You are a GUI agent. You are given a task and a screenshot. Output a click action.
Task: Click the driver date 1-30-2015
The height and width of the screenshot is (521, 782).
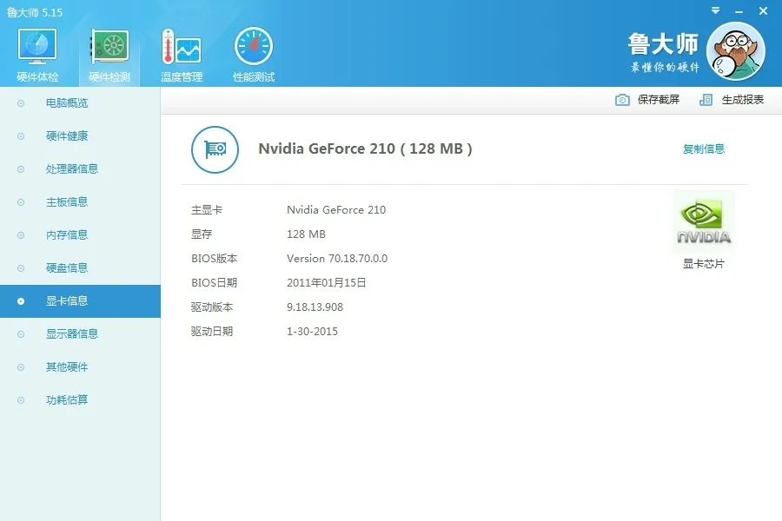coord(312,332)
